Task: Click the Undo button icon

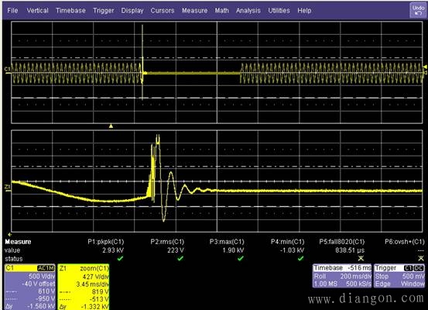Action: [x=418, y=10]
